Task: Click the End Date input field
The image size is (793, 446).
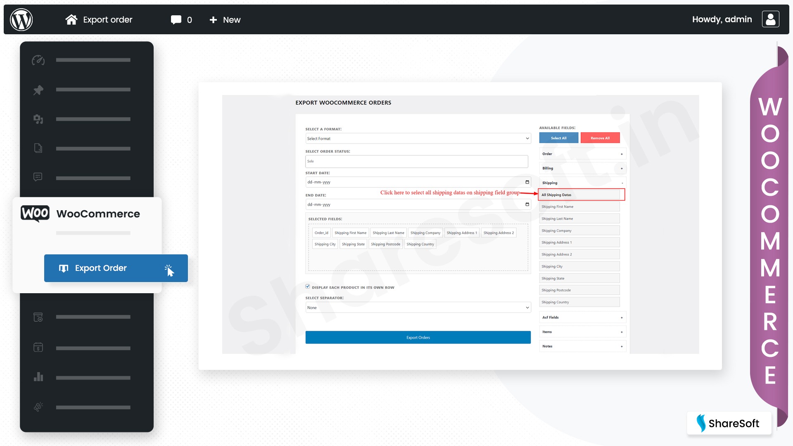Action: tap(418, 204)
